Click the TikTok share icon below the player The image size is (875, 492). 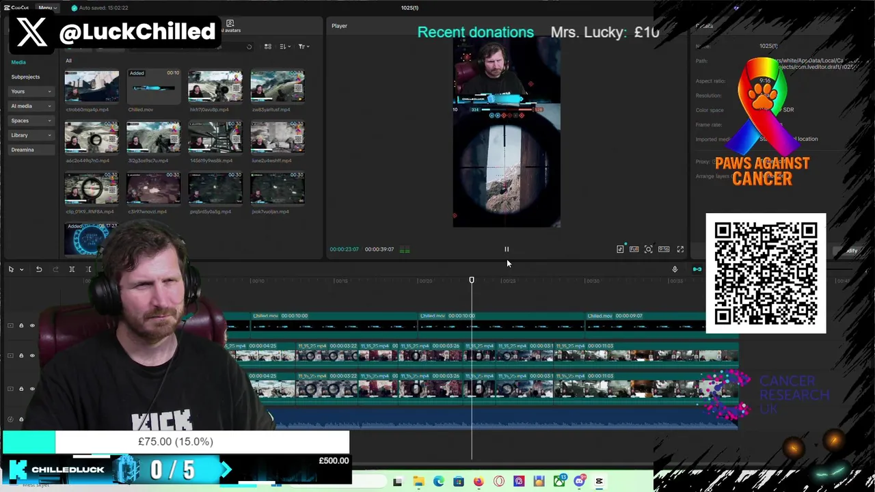621,249
